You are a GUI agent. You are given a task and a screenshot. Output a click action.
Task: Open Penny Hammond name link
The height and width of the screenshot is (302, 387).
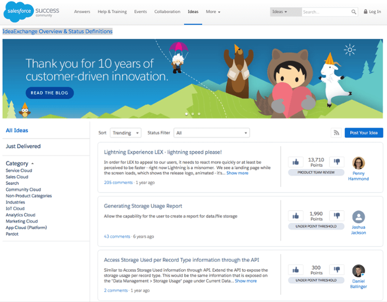[x=358, y=176]
